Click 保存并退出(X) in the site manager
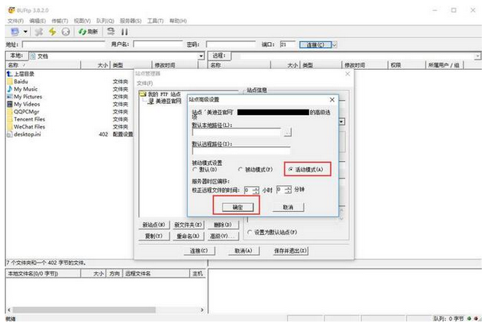The width and height of the screenshot is (485, 327). [x=290, y=251]
